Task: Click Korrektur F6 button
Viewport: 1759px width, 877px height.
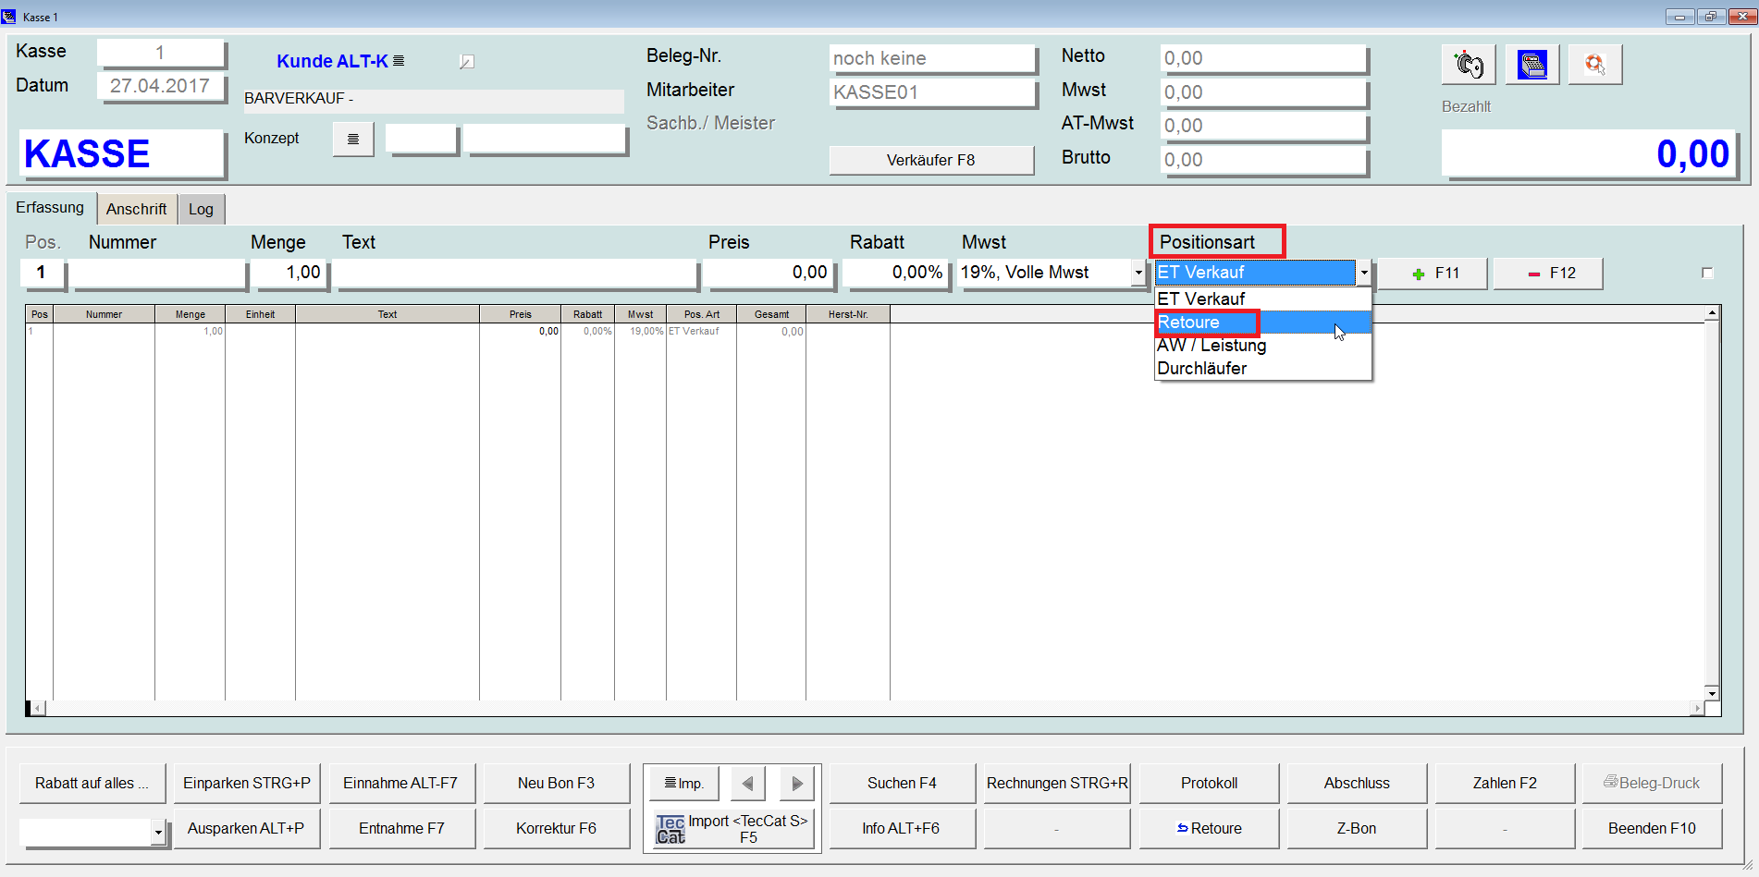Action: [556, 829]
